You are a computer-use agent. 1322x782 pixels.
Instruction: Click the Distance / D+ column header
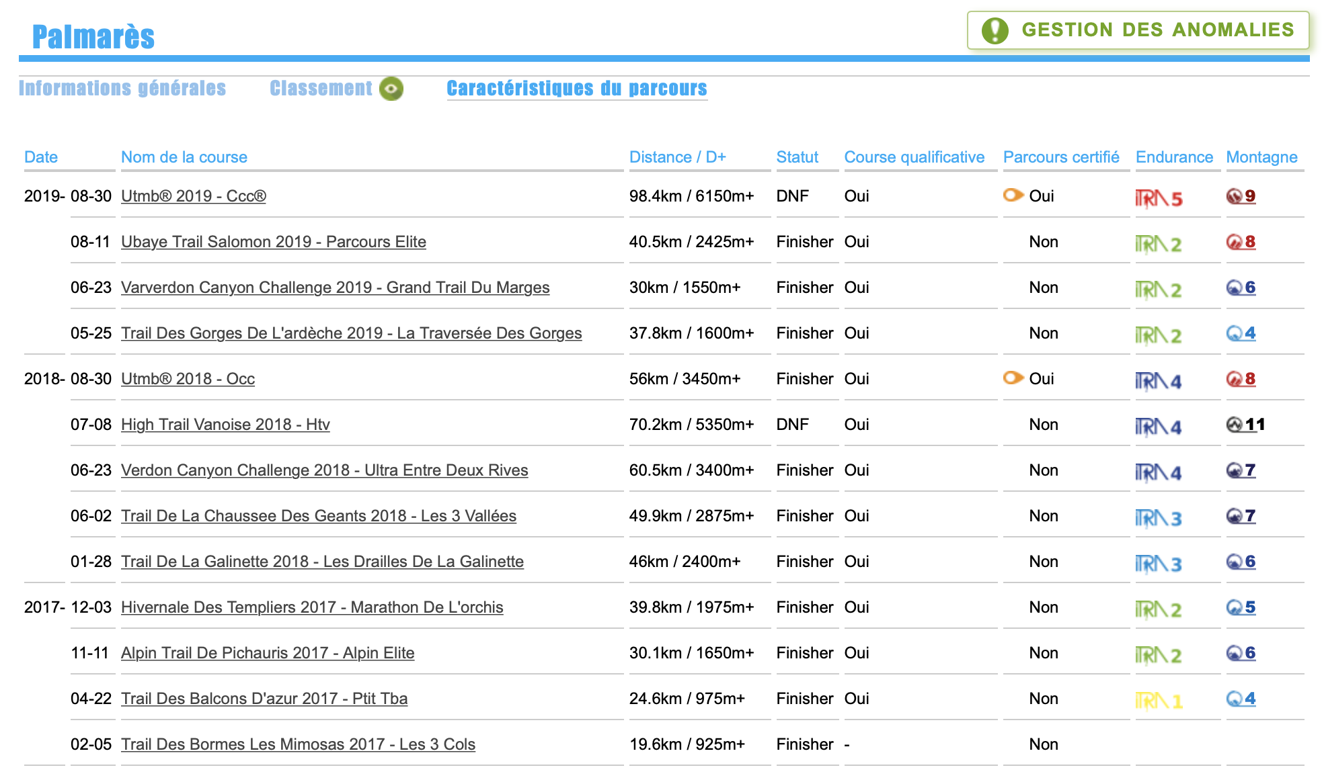pos(677,157)
